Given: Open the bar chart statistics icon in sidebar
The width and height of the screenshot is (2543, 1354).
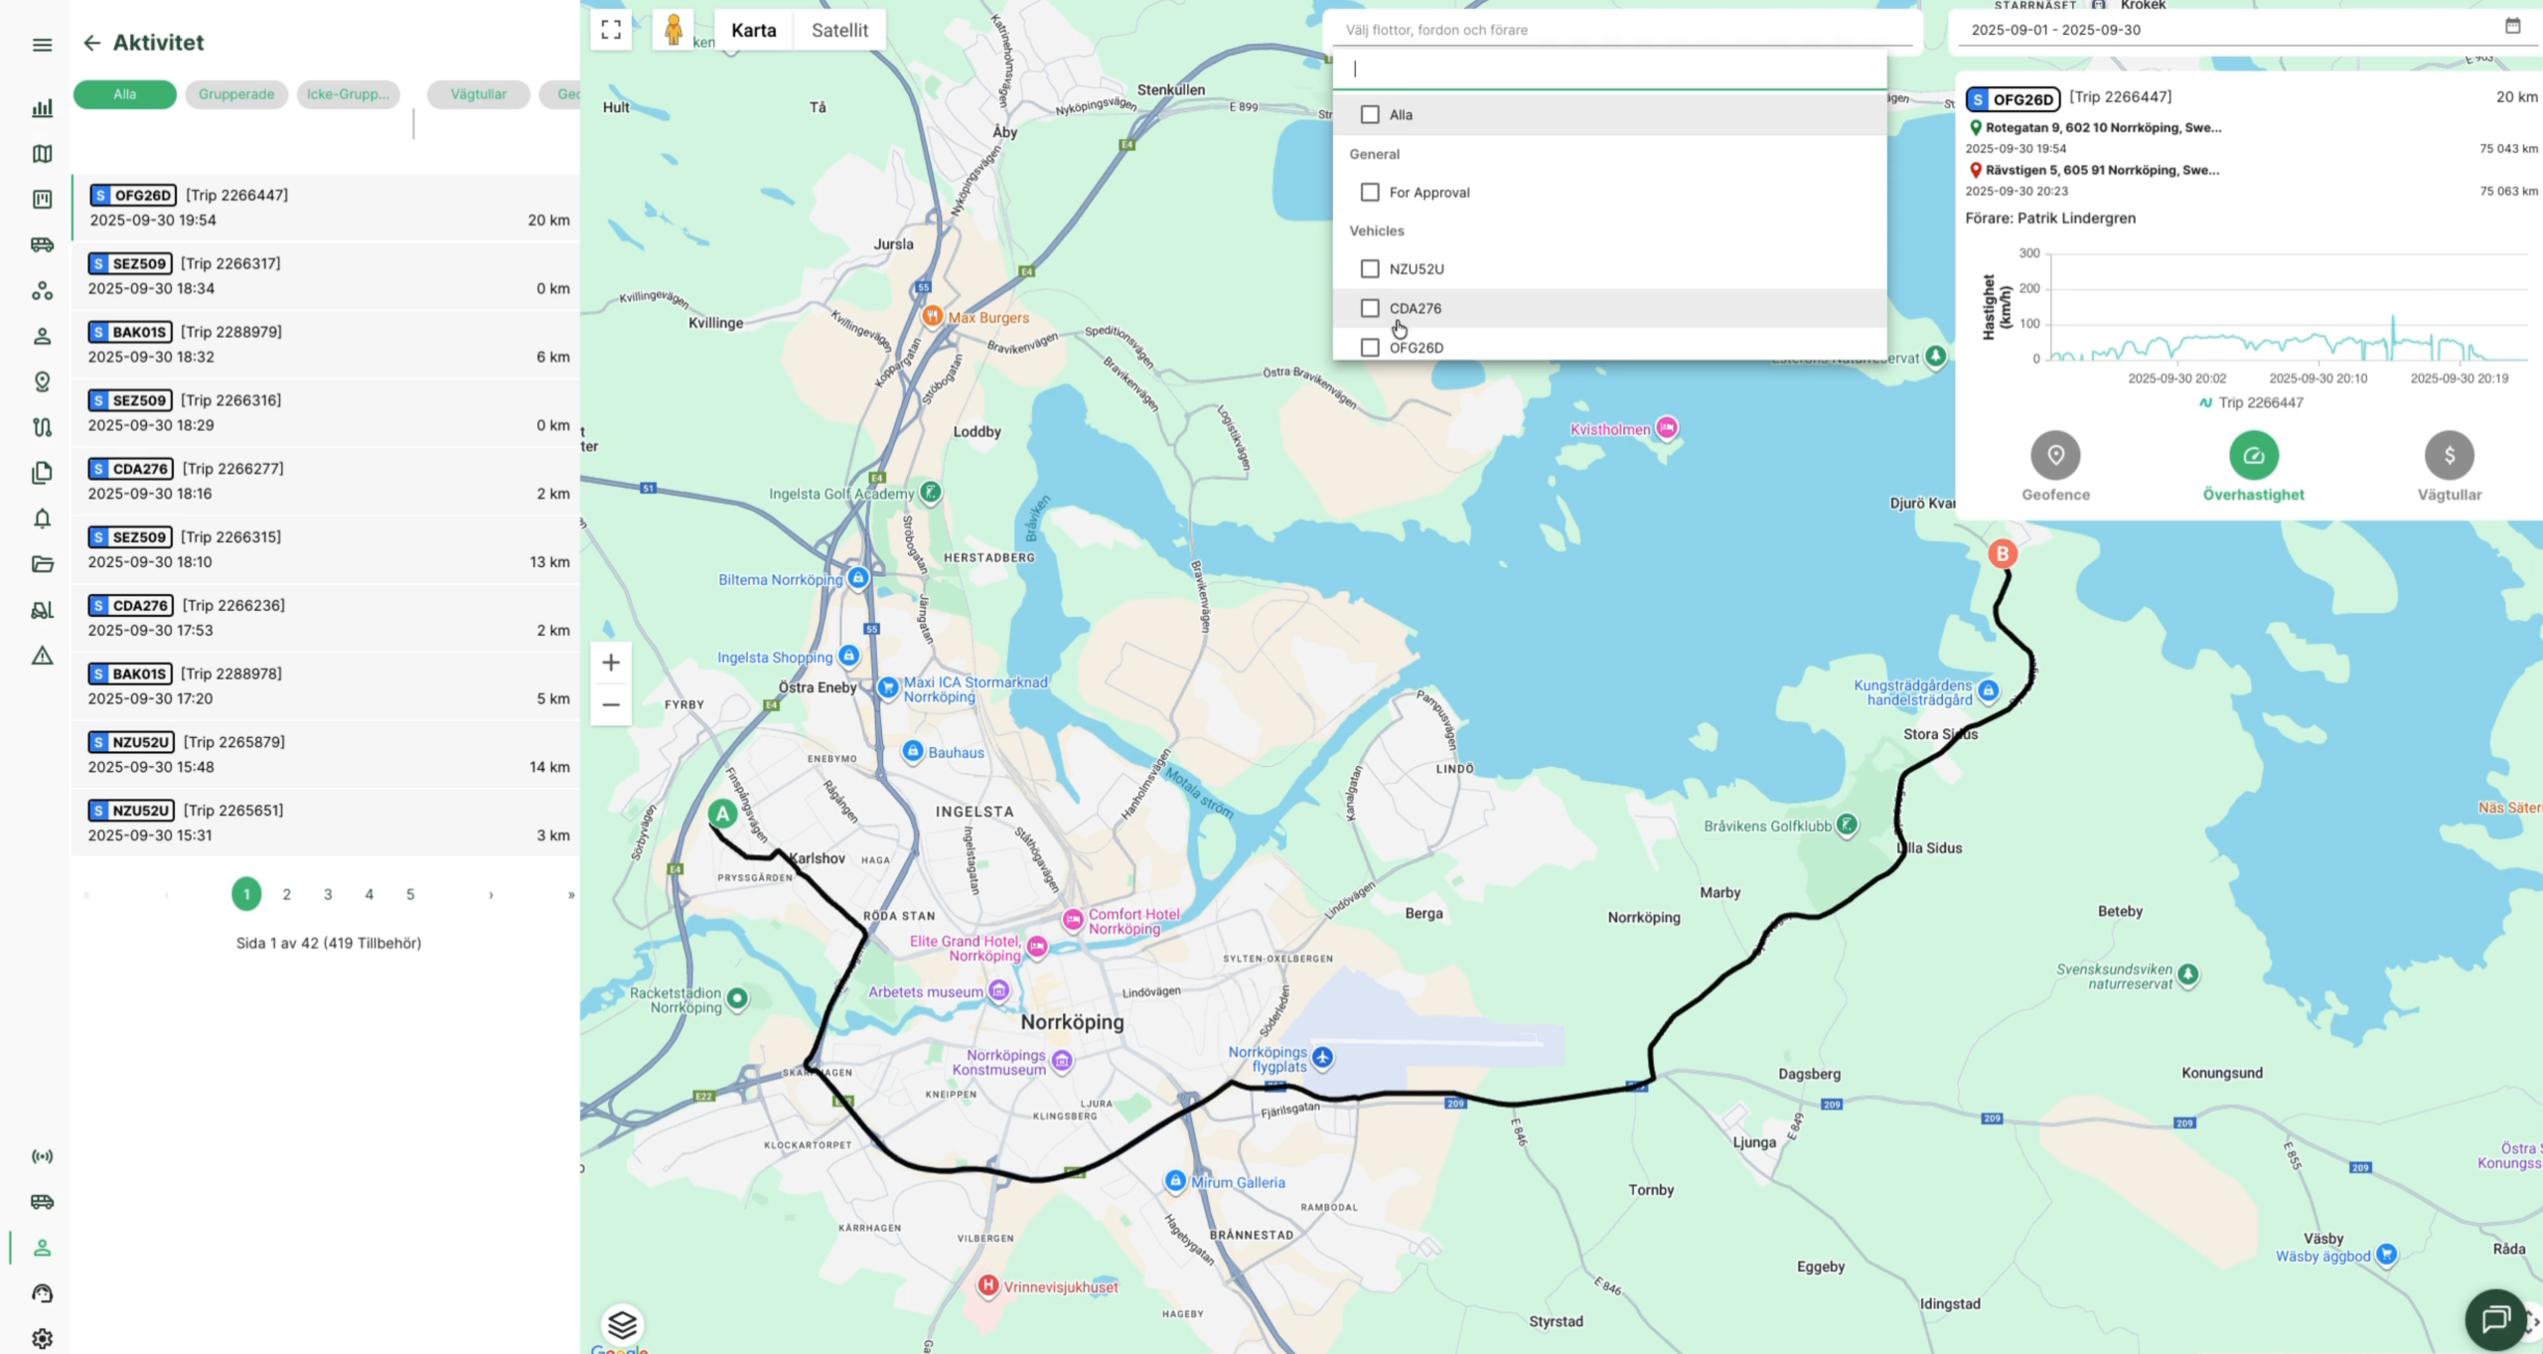Looking at the screenshot, I should click(x=42, y=108).
